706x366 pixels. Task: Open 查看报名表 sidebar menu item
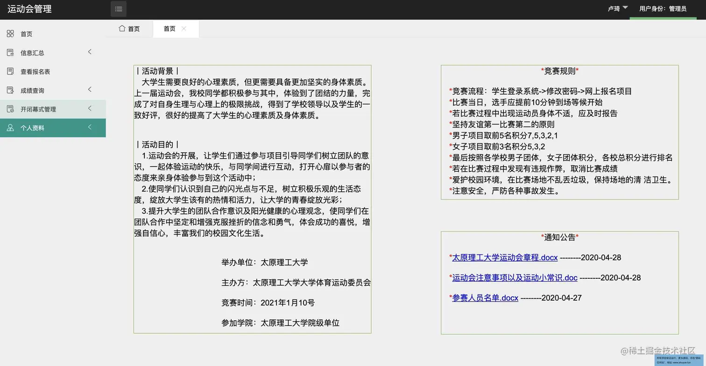(x=53, y=71)
